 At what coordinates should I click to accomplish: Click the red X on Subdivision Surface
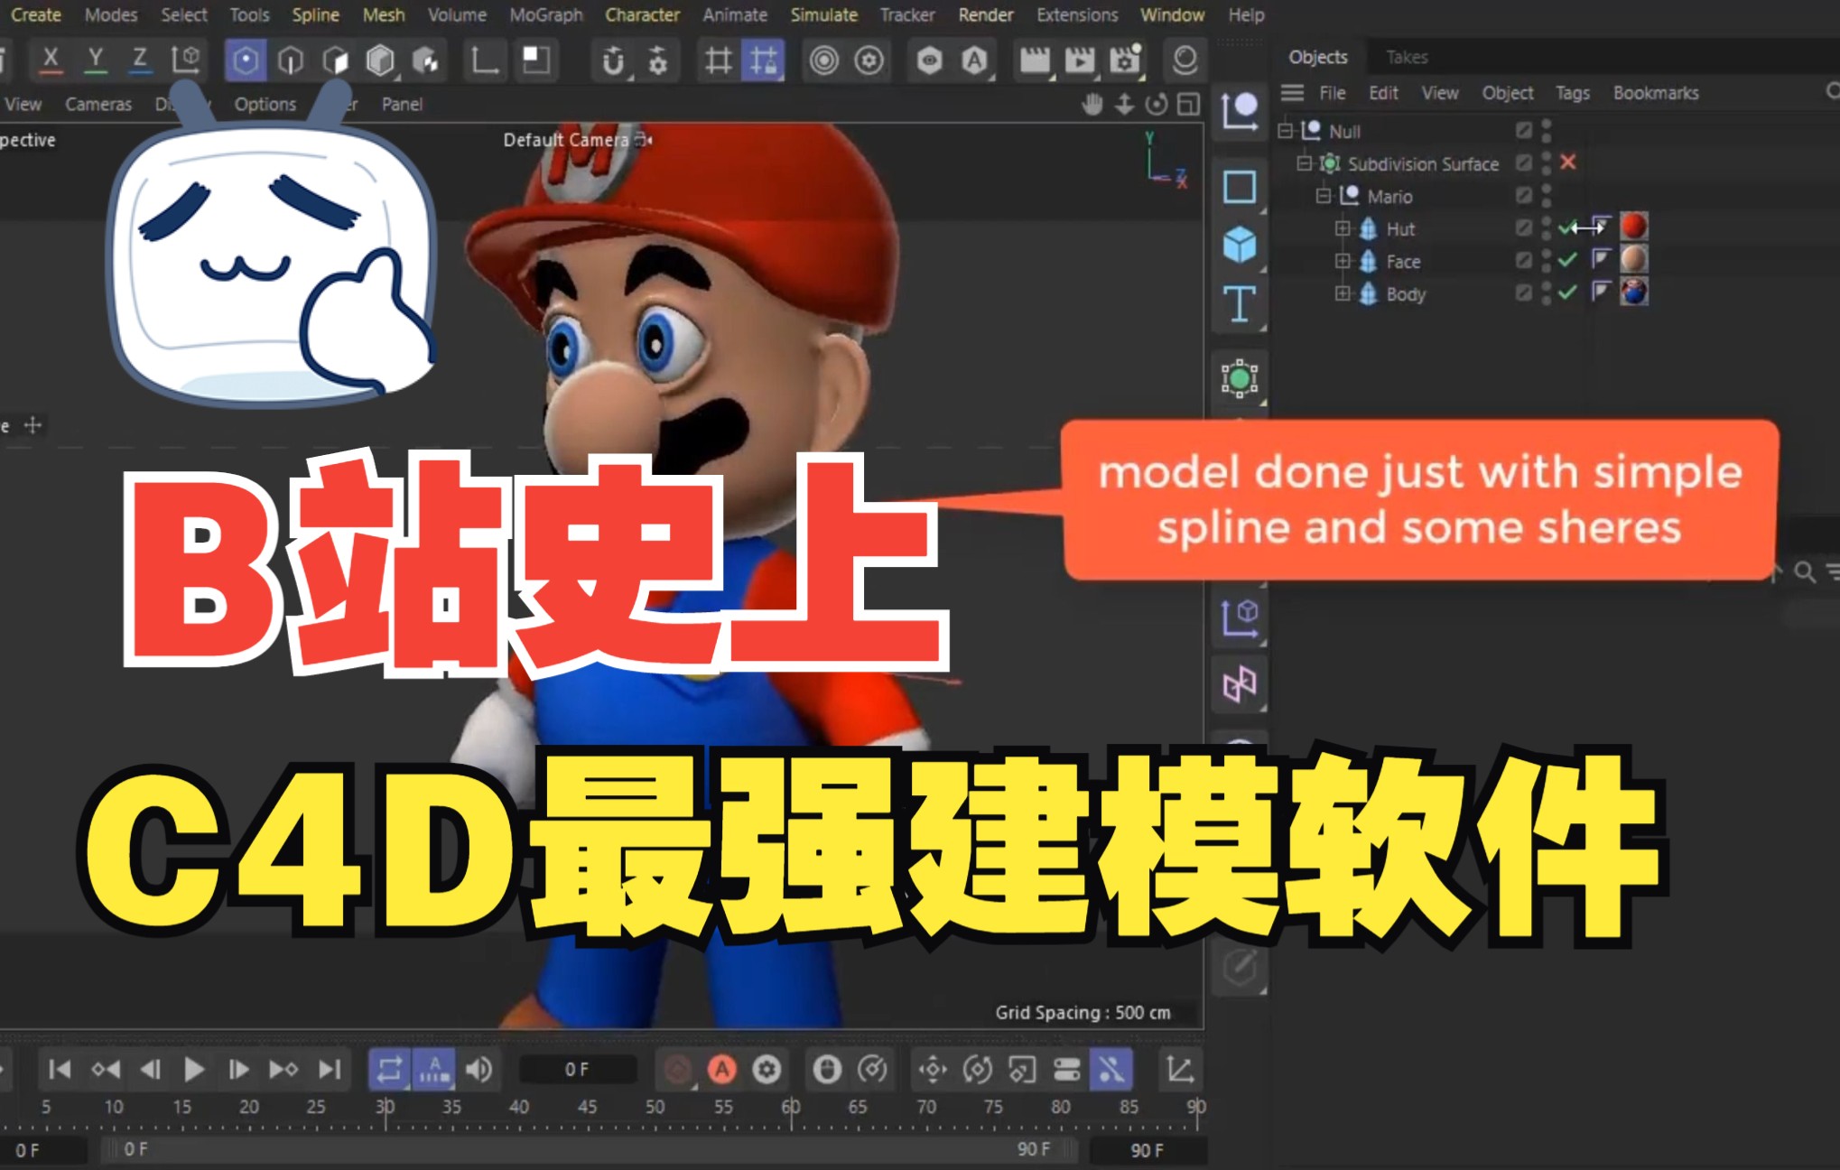point(1569,163)
